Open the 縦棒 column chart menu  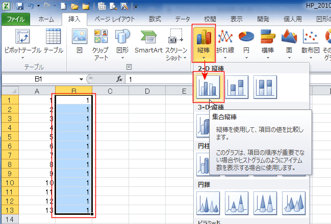(203, 43)
